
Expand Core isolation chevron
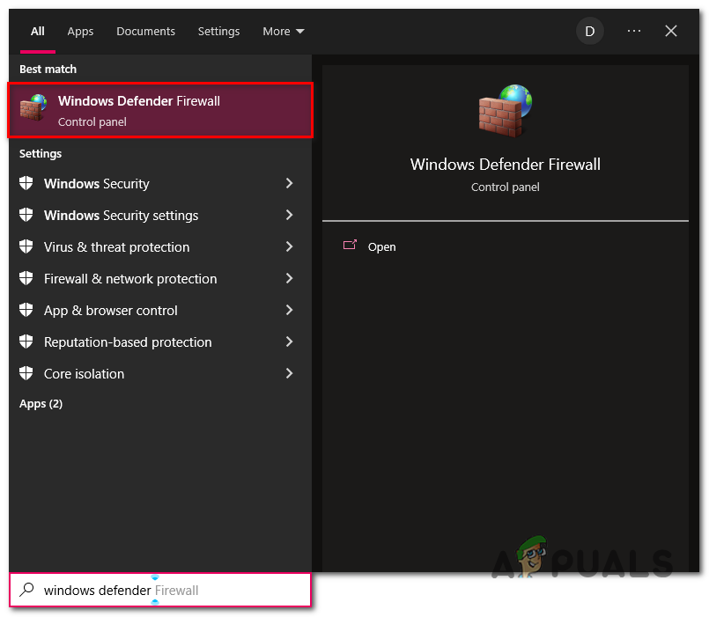click(x=290, y=373)
